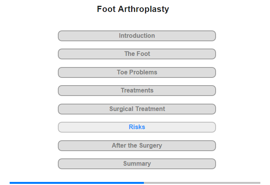Jump to Surgical Treatment section
Viewport: 270px width, 185px height.
click(x=137, y=109)
